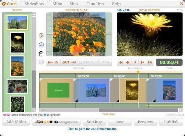Click the Save button
The image size is (185, 136).
[x=120, y=122]
